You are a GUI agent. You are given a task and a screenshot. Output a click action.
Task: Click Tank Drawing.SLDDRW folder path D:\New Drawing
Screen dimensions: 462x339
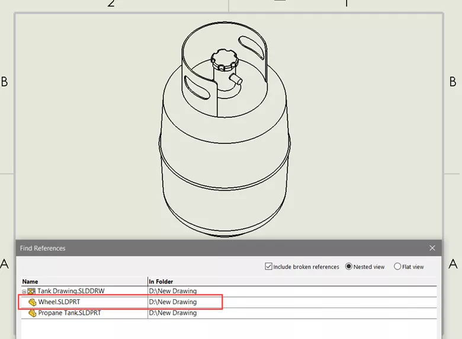pyautogui.click(x=173, y=291)
